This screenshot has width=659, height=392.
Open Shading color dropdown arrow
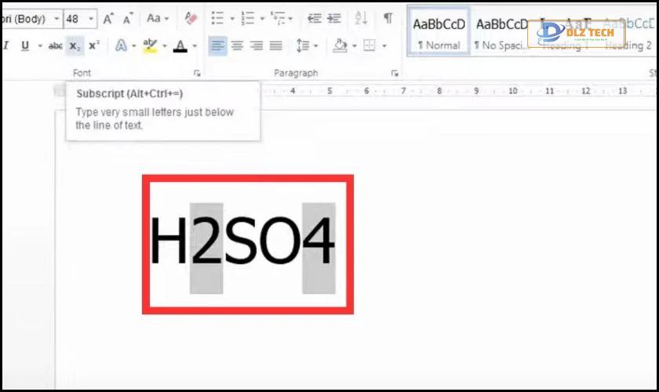pyautogui.click(x=355, y=45)
